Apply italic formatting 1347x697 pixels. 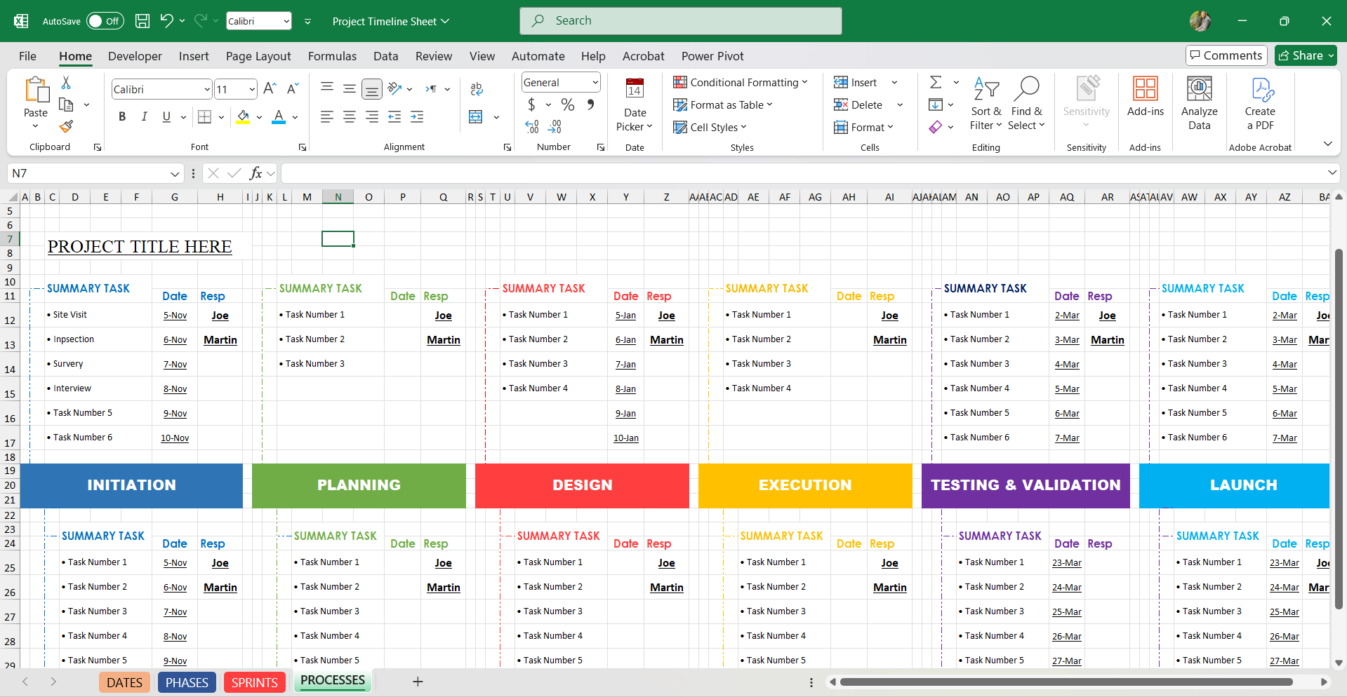click(x=144, y=116)
